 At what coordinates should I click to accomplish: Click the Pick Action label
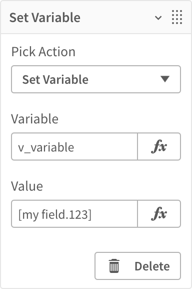pyautogui.click(x=43, y=52)
